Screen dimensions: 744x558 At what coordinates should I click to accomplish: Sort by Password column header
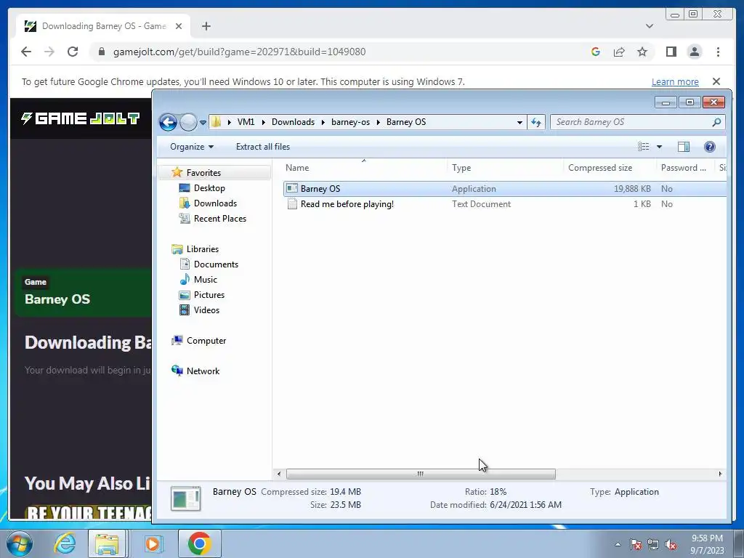[686, 168]
